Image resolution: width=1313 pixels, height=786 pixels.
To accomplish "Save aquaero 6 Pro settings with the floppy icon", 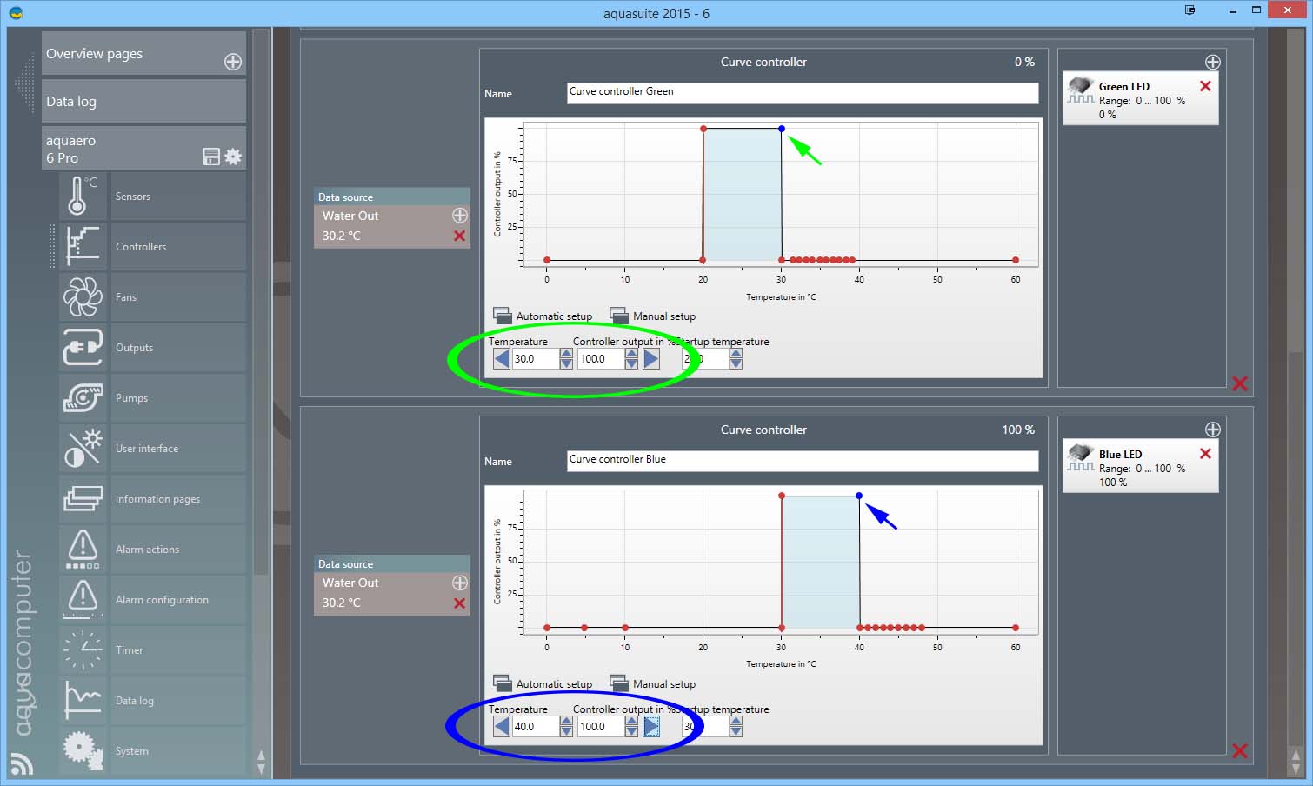I will pos(210,157).
